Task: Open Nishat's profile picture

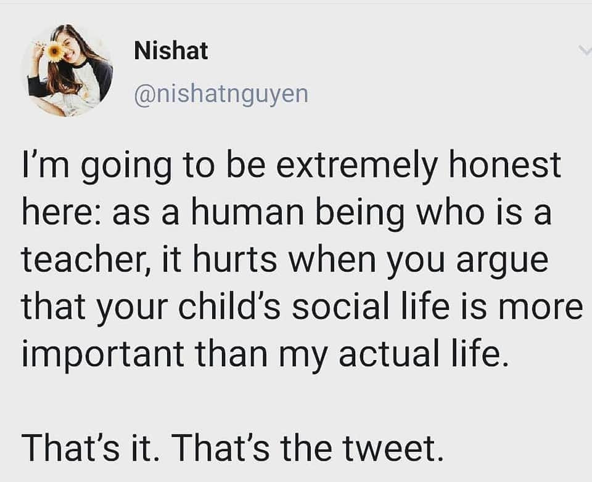Action: [68, 70]
